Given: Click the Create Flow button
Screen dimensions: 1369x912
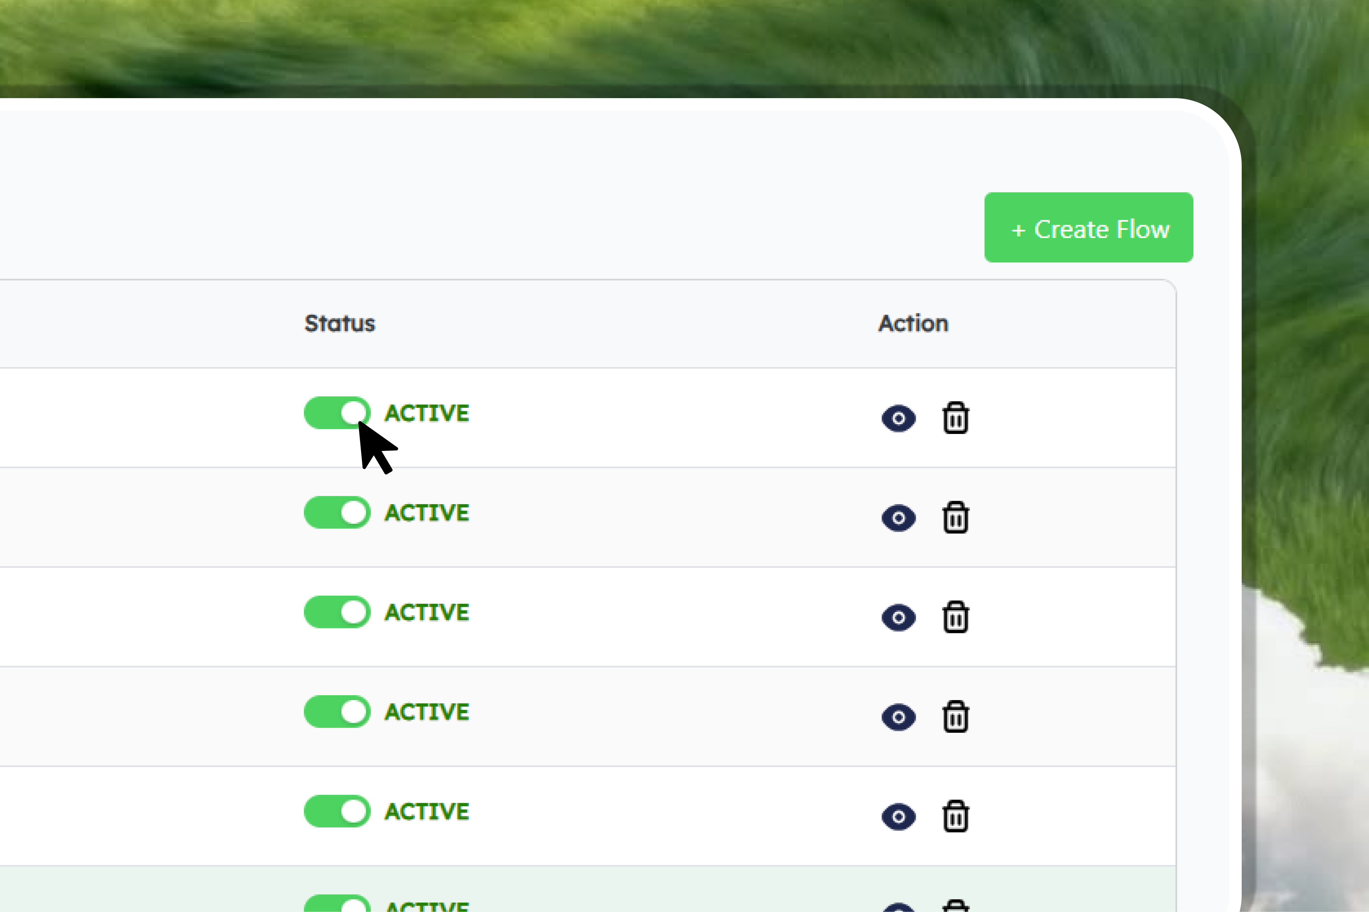Looking at the screenshot, I should click(x=1088, y=228).
